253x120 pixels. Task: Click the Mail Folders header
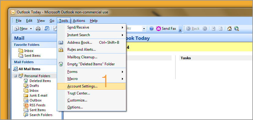(34, 62)
